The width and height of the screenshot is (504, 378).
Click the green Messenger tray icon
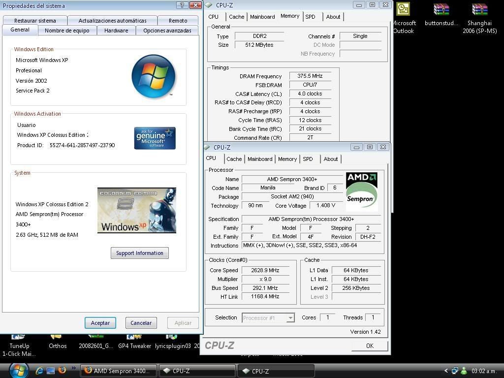click(464, 371)
